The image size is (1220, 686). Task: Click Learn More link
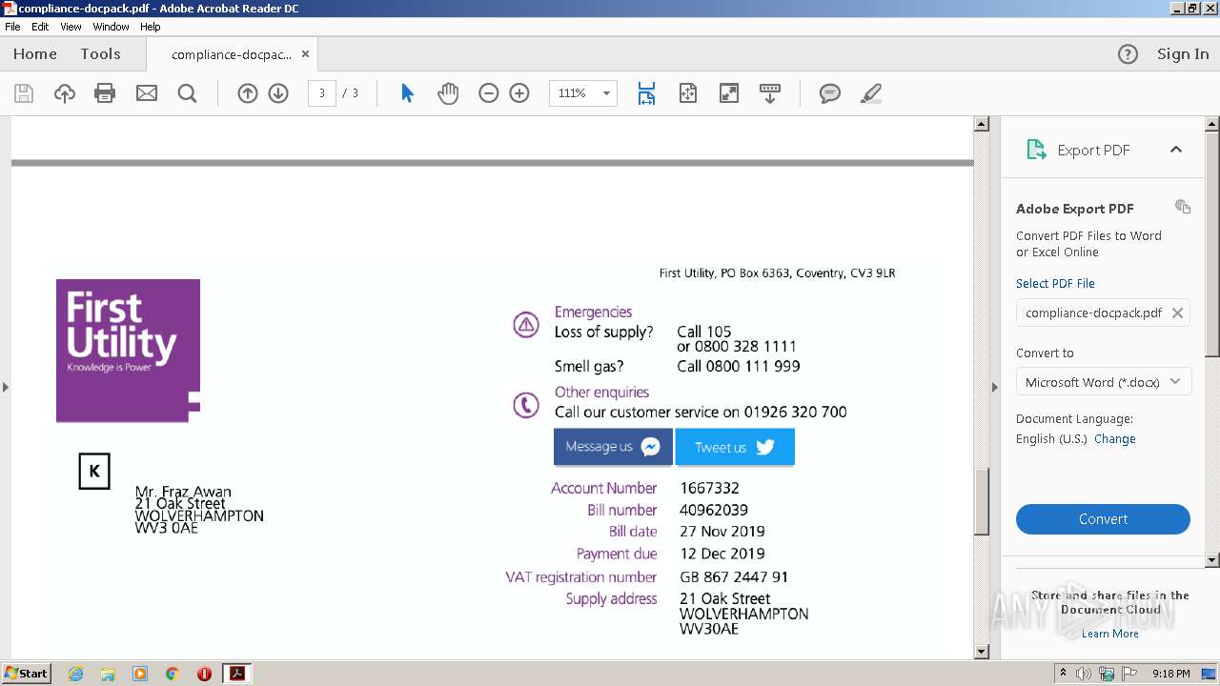click(1109, 634)
